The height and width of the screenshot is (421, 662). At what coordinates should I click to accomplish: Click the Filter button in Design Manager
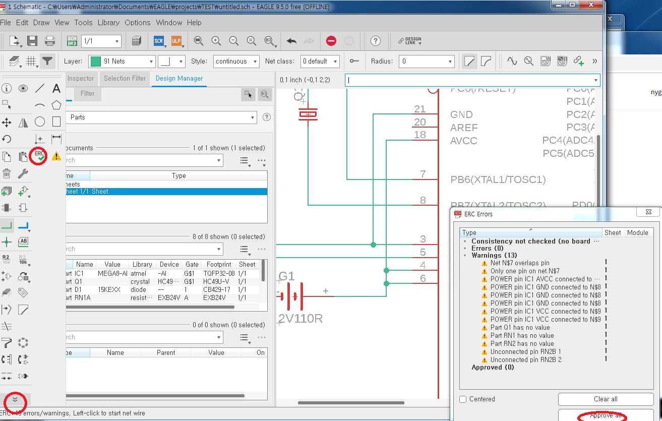click(x=87, y=94)
